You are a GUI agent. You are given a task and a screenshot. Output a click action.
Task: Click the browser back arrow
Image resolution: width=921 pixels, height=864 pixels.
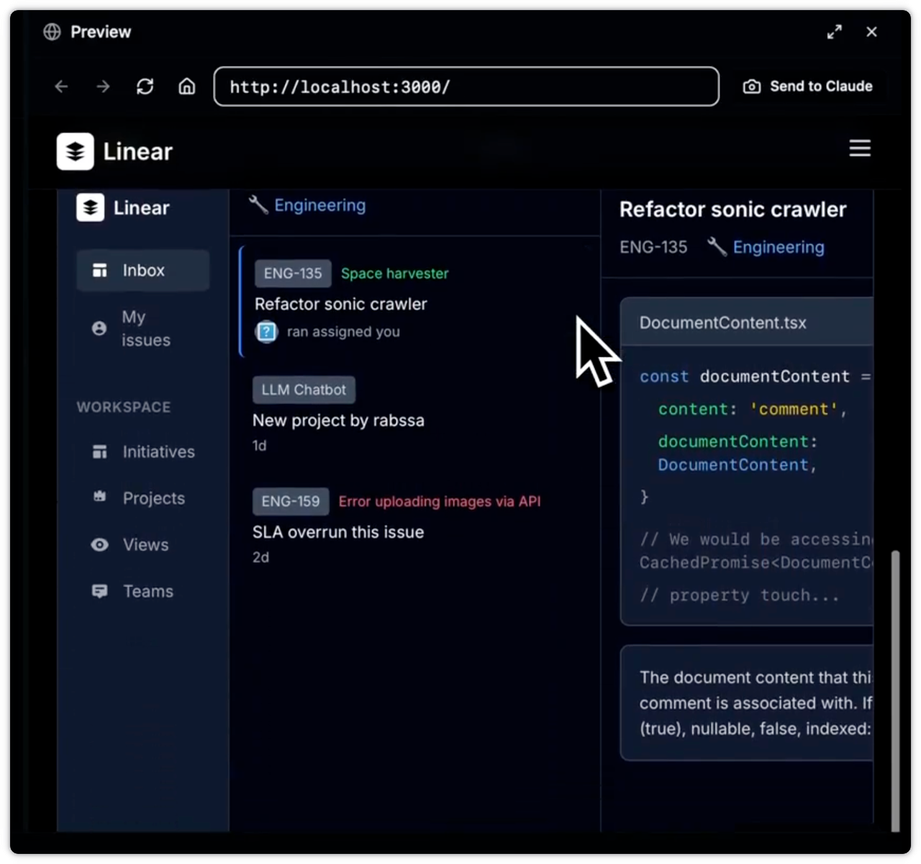pyautogui.click(x=61, y=86)
